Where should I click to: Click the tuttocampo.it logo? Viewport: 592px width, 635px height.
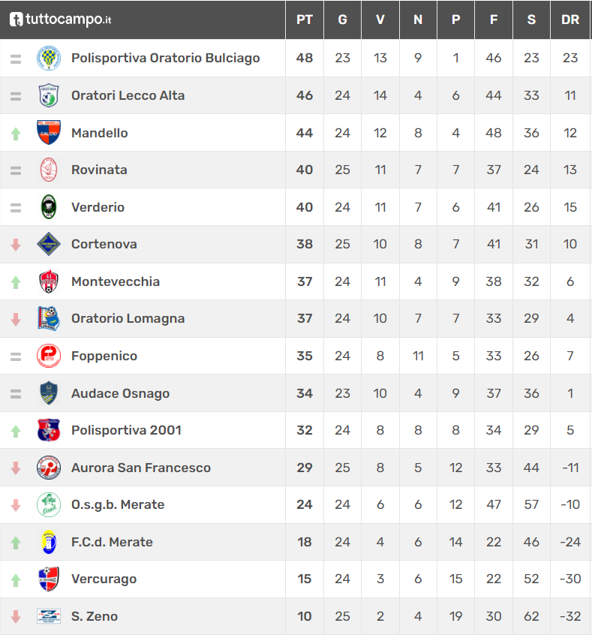pos(60,20)
